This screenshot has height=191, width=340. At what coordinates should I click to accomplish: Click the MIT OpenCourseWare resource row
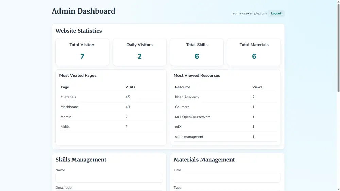coord(226,117)
